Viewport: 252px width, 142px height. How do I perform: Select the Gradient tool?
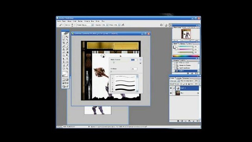click(x=67, y=52)
